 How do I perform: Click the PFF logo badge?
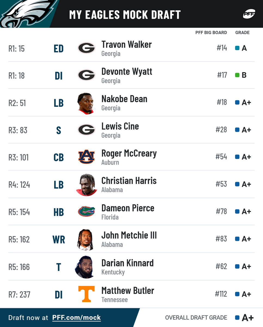point(249,13)
